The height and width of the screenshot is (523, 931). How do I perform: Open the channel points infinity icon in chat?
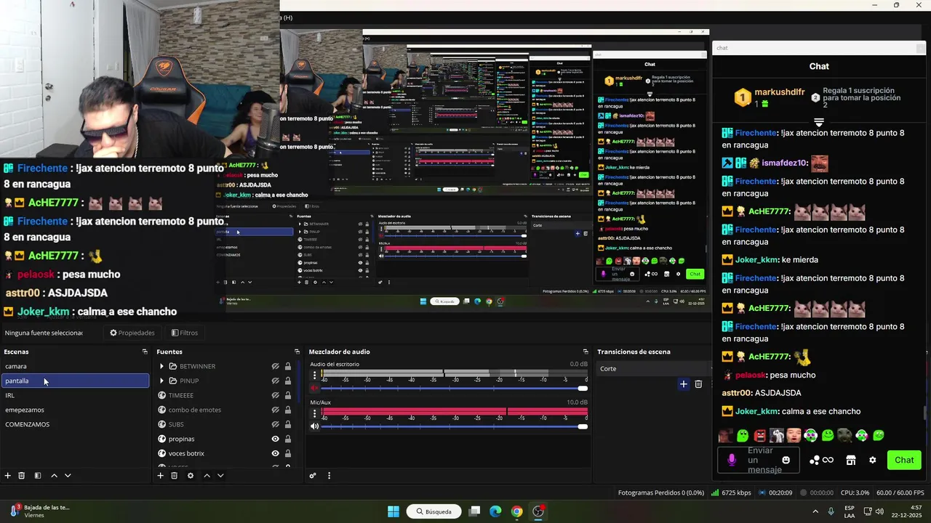pos(821,460)
